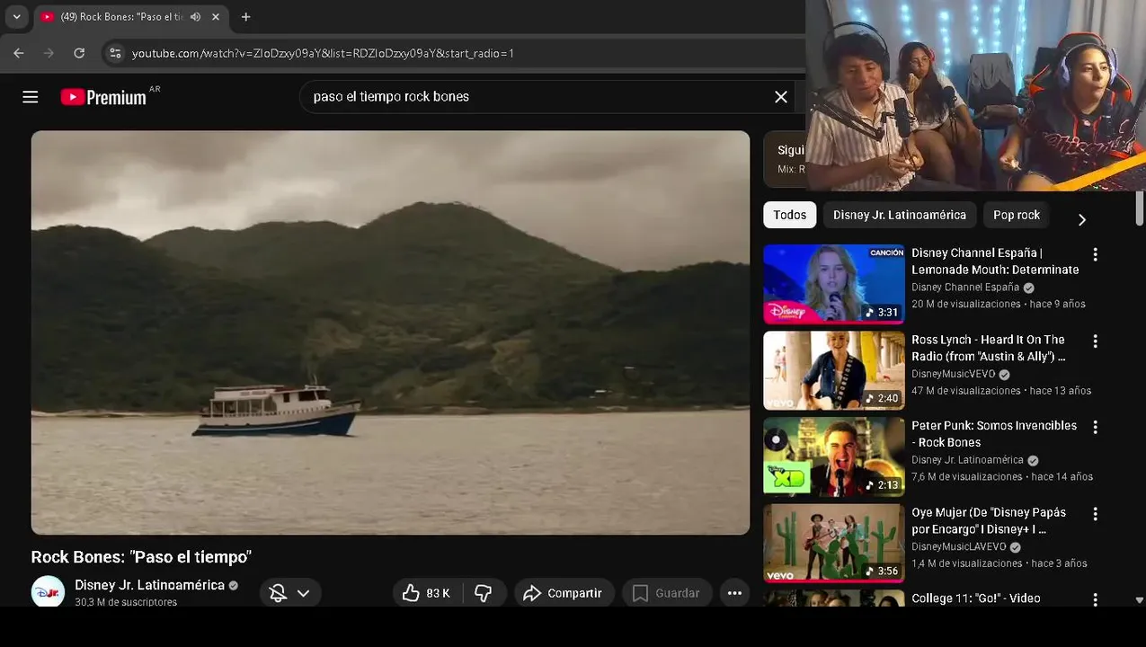Open options menu for College 11 video
Viewport: 1146px width, 647px height.
(x=1095, y=598)
